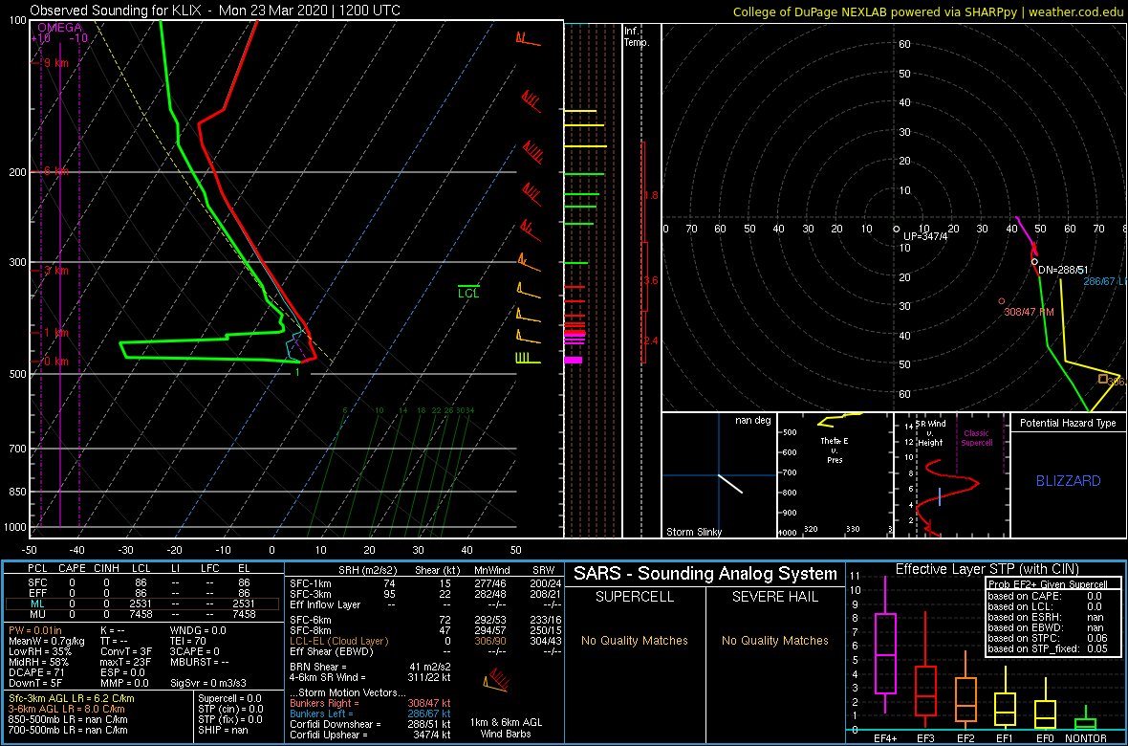Select the 850 pressure level label

click(16, 492)
